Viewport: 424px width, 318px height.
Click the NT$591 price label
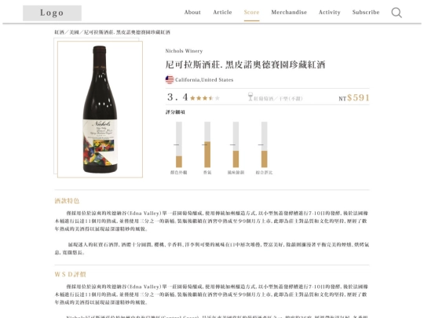[x=354, y=97]
